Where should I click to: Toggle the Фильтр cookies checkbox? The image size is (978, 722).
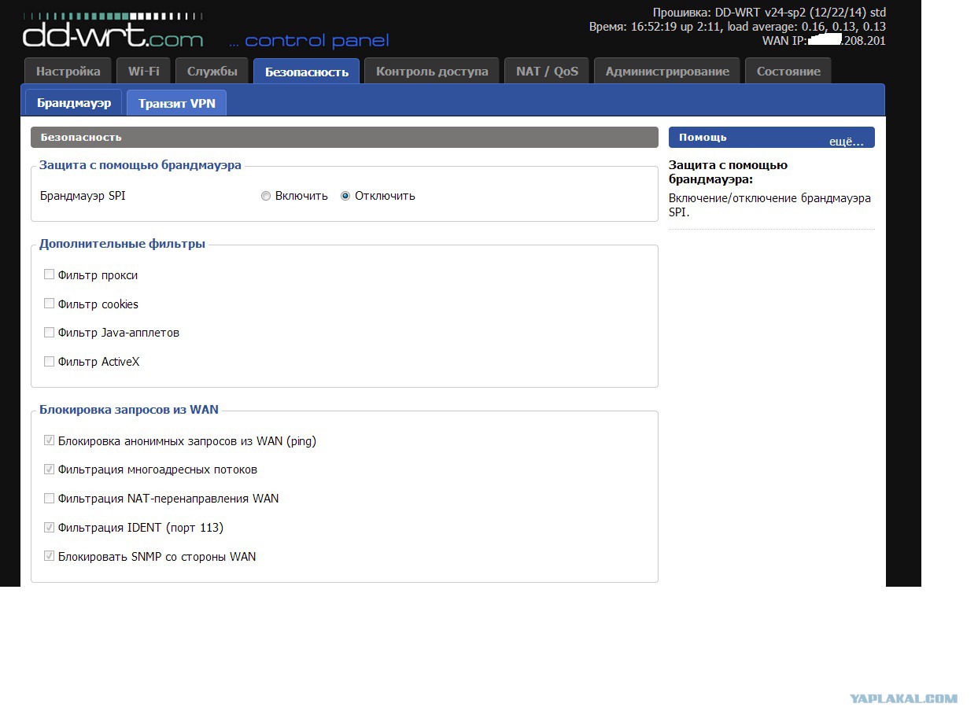click(x=49, y=304)
